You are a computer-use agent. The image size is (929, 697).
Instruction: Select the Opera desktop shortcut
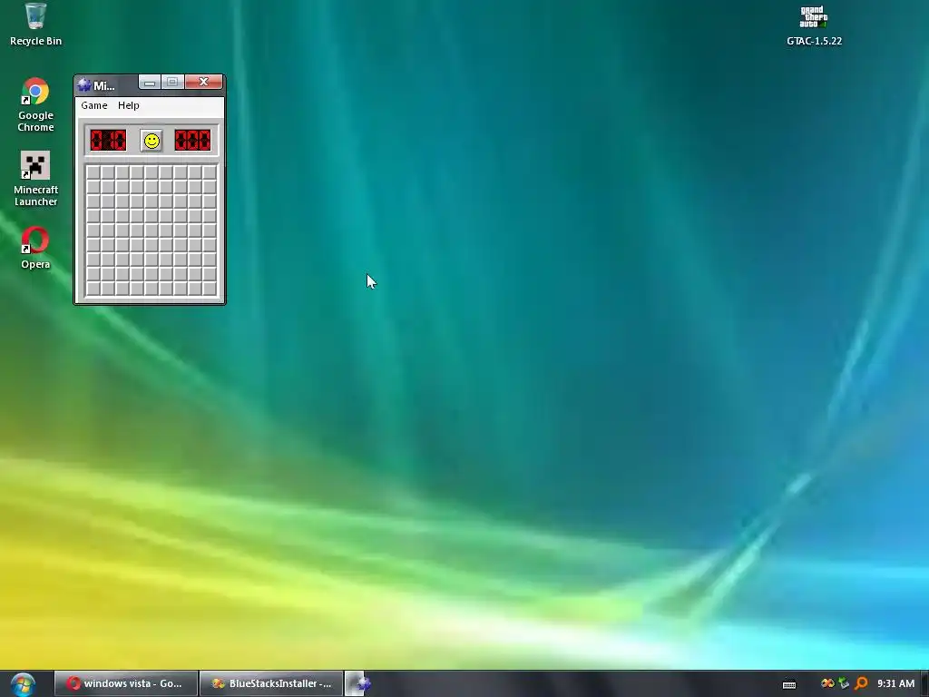[x=35, y=248]
